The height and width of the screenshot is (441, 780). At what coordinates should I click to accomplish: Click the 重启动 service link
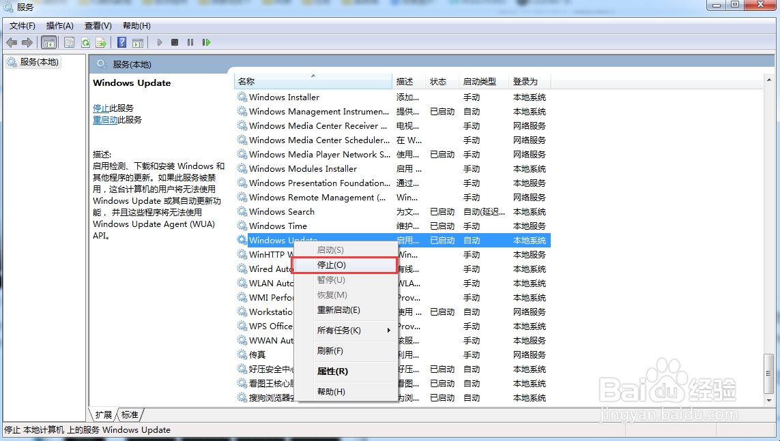click(x=105, y=120)
